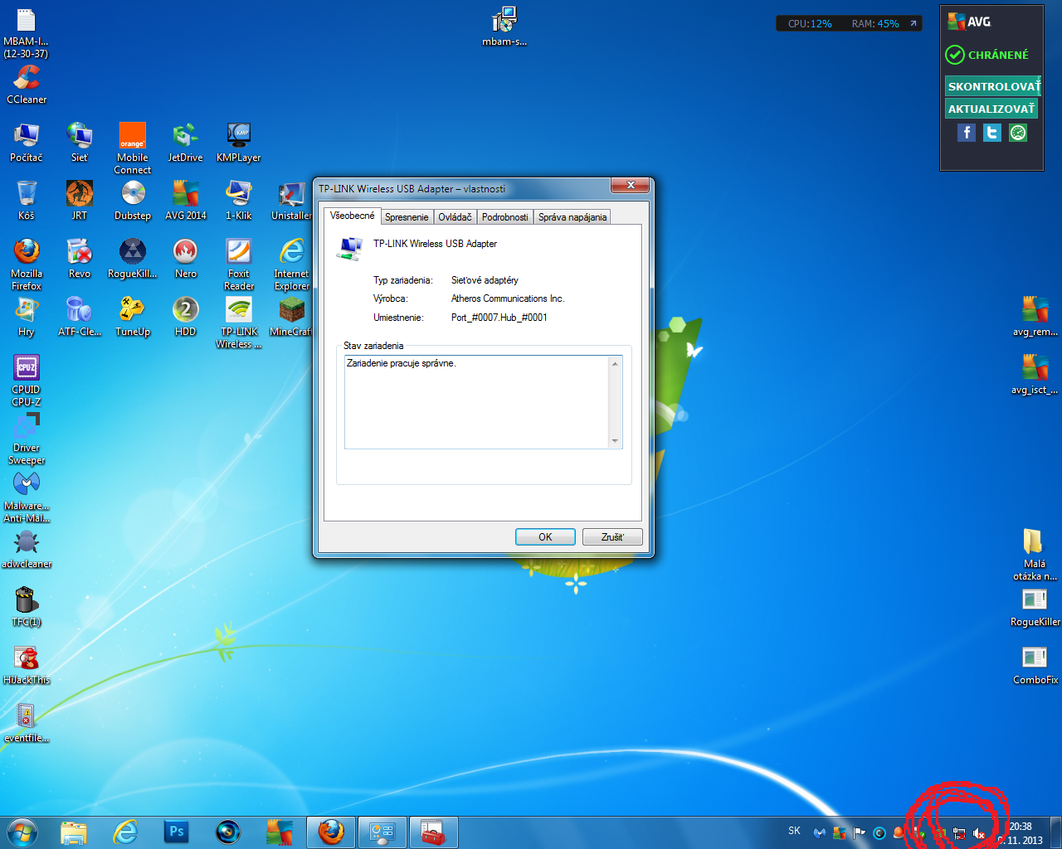Viewport: 1062px width, 849px height.
Task: Open the disconnected network tray icon
Action: (959, 833)
